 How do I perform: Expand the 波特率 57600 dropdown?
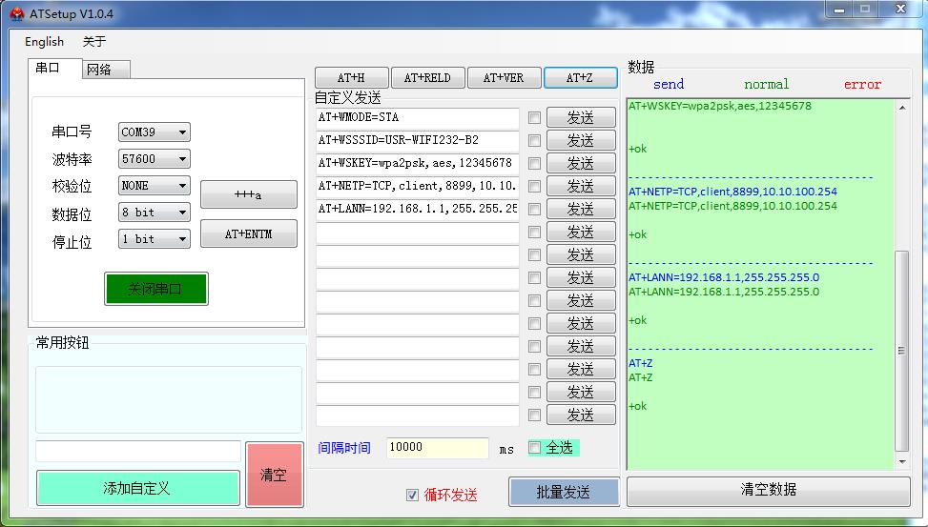pyautogui.click(x=154, y=159)
